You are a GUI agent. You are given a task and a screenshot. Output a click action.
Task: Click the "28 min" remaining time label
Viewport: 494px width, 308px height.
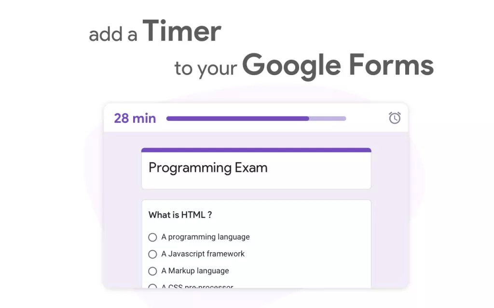click(135, 118)
